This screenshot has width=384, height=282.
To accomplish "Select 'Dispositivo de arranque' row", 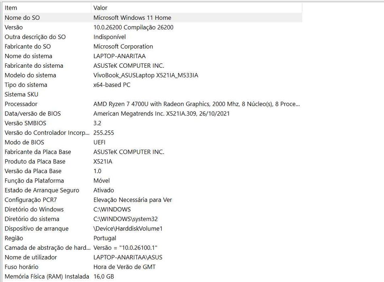I will click(153, 229).
